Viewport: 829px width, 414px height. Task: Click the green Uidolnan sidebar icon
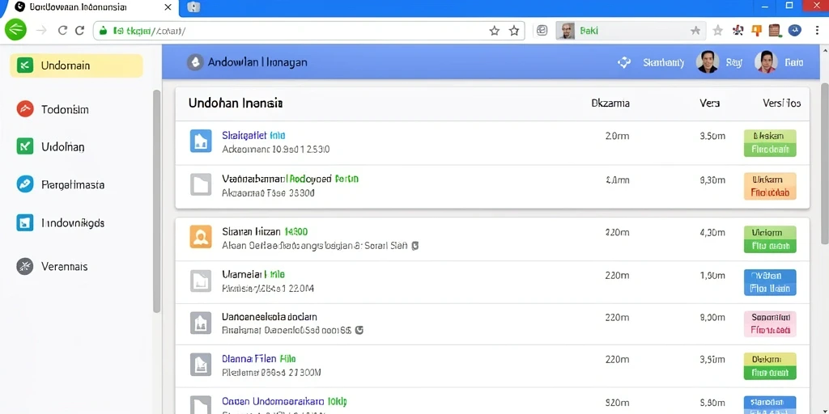[x=25, y=146]
